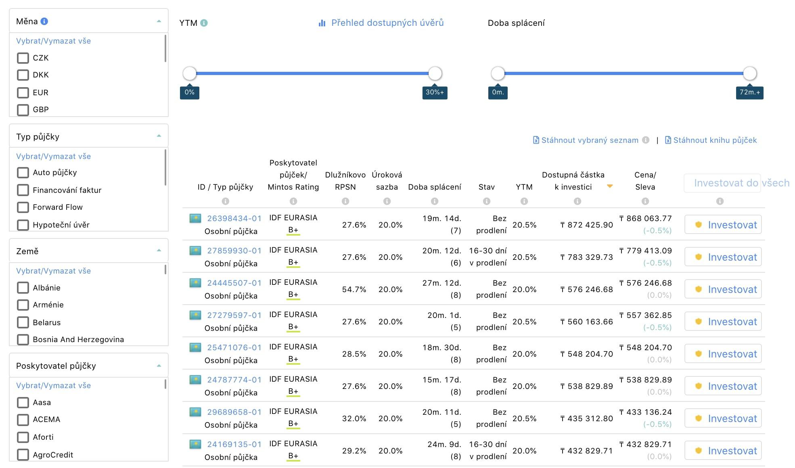This screenshot has width=795, height=468.
Task: Click the info icon under Úroková sazba header
Action: 387,201
